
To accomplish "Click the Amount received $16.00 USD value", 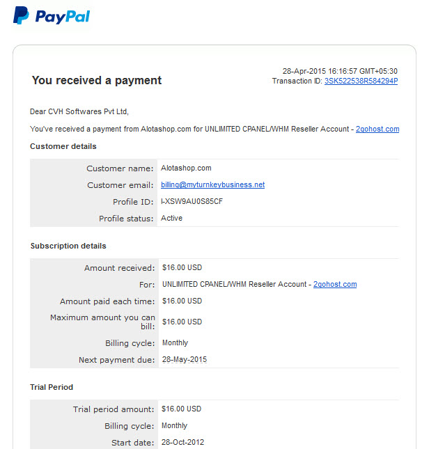I will pyautogui.click(x=182, y=268).
